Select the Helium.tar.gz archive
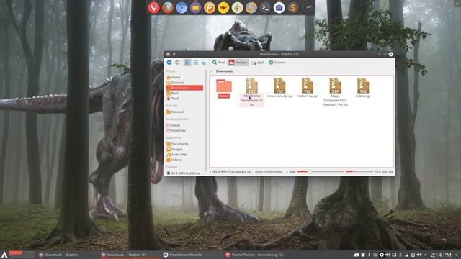 click(308, 88)
